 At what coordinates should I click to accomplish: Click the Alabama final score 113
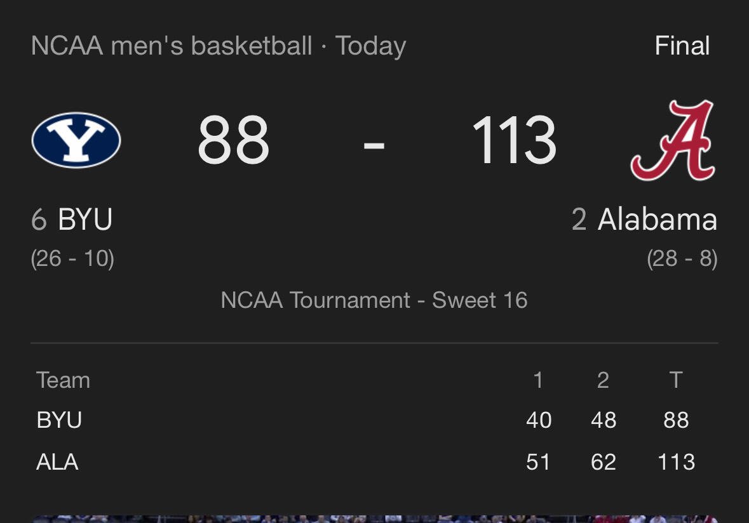tap(514, 140)
